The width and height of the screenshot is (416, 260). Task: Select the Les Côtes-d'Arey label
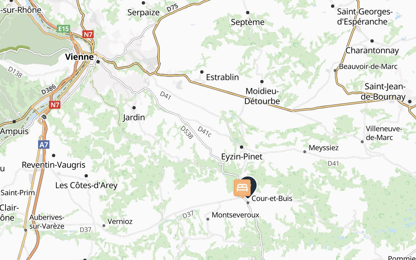point(87,185)
